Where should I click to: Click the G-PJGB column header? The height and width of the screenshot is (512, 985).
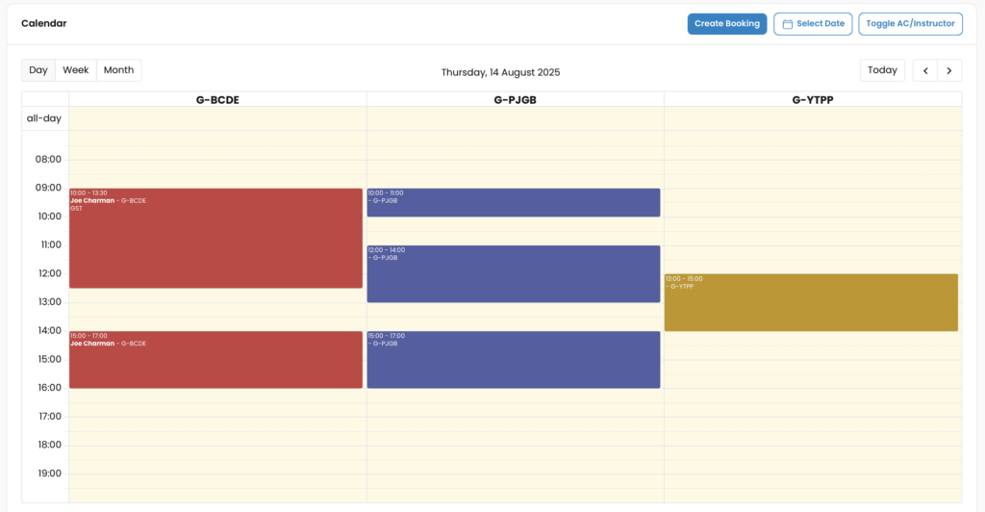point(515,99)
